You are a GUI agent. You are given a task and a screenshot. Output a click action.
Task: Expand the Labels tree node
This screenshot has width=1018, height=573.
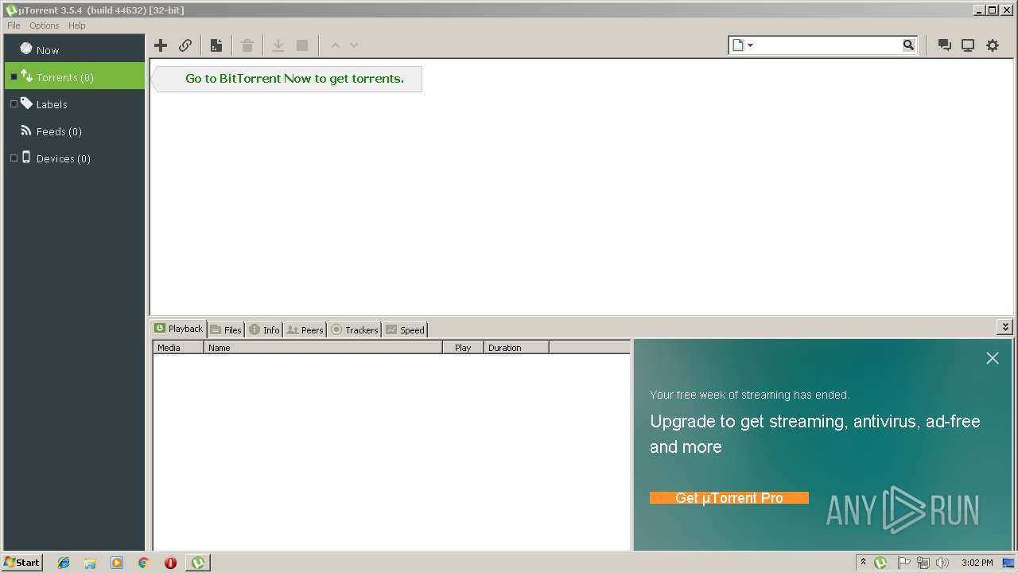(x=14, y=104)
